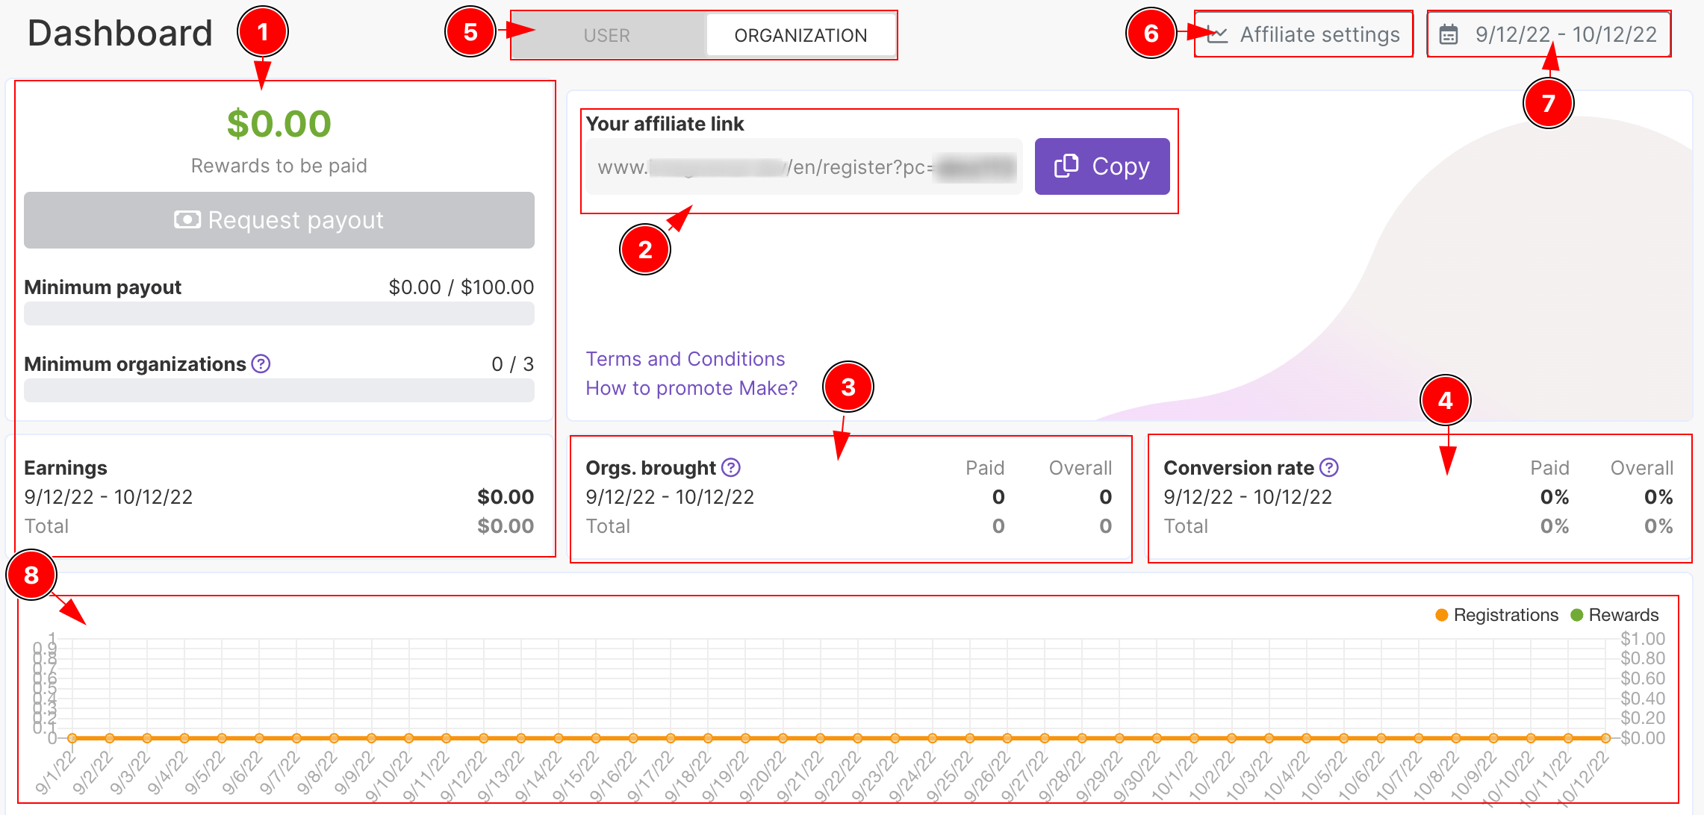Click the Rewards to be paid label
Image resolution: width=1704 pixels, height=815 pixels.
(x=279, y=166)
